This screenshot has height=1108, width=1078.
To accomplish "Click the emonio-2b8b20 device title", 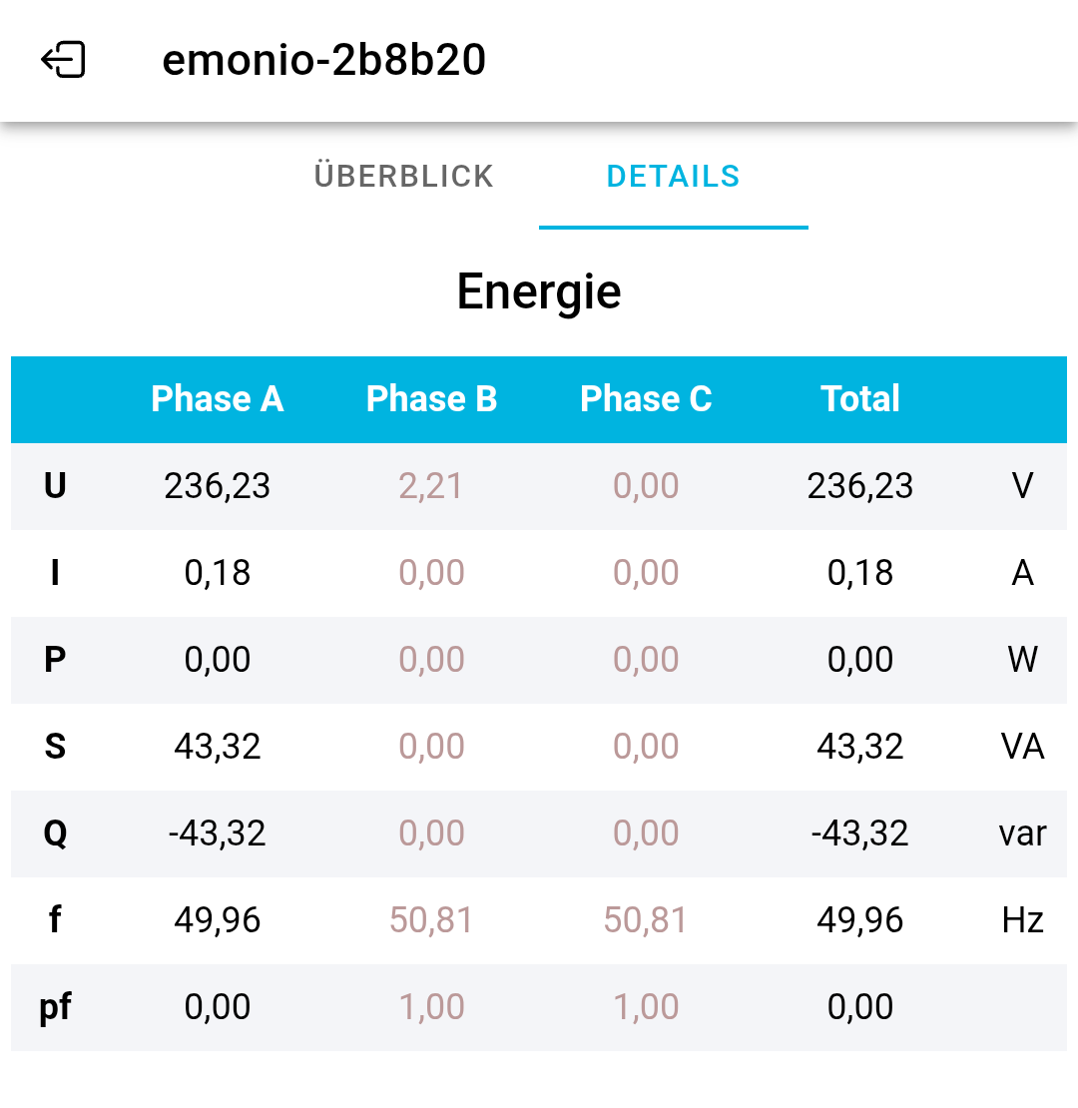I will tap(324, 61).
